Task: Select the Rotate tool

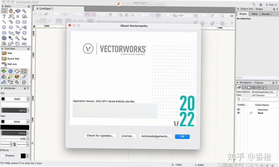Action: click(x=17, y=44)
